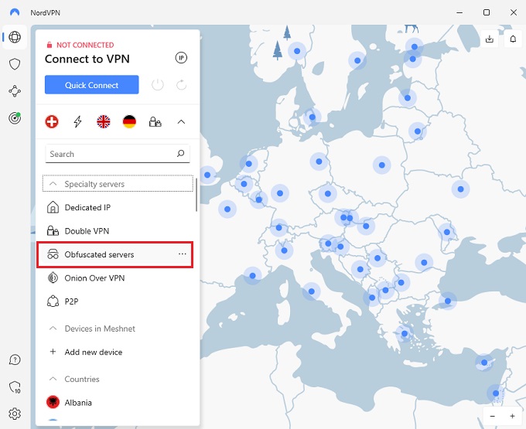Open the downloads icon on map
This screenshot has width=526, height=429.
pos(490,39)
